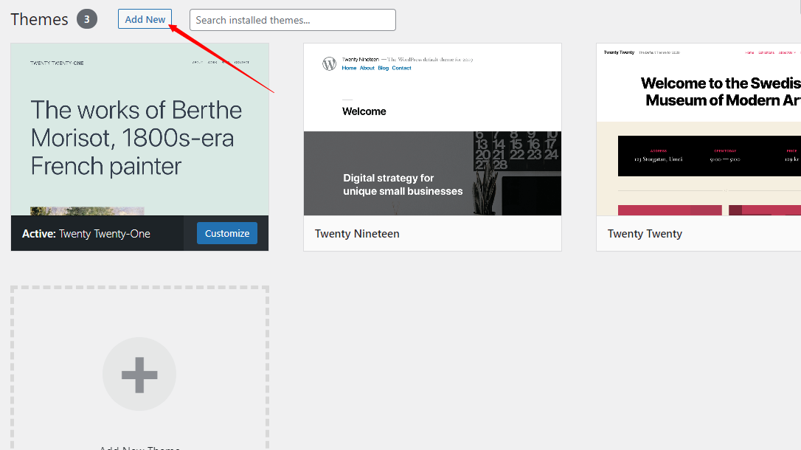Click the Add New button
801x450 pixels.
pos(145,19)
